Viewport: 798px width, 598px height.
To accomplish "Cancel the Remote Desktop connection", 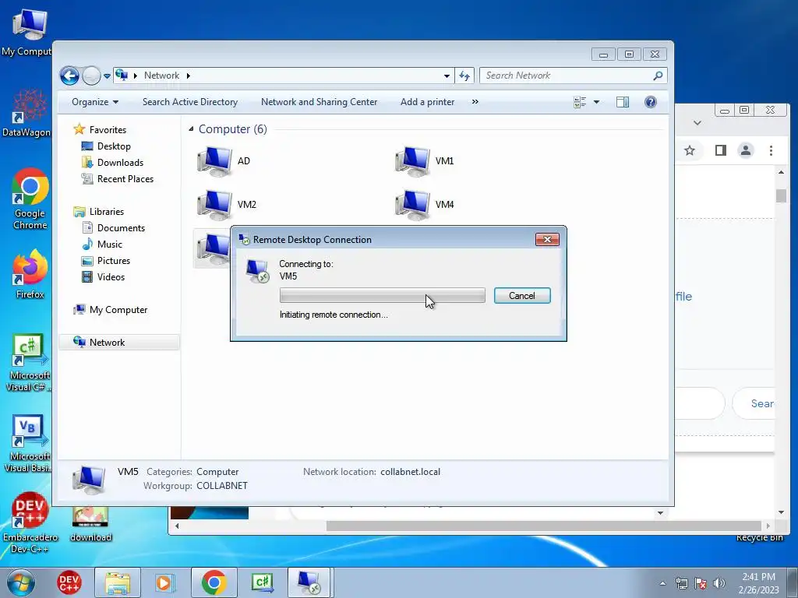I will tap(522, 295).
